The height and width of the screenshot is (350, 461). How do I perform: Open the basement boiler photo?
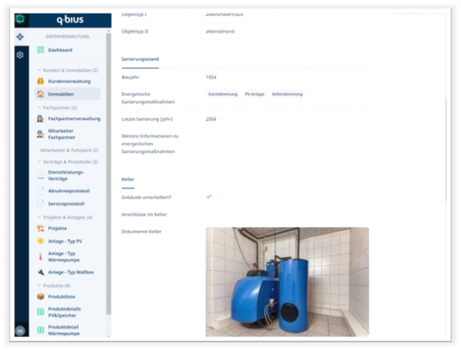click(287, 281)
